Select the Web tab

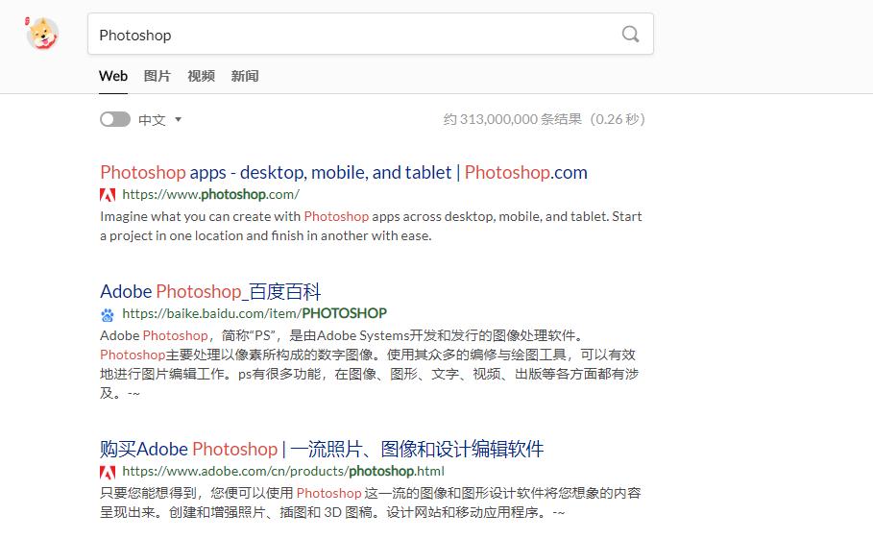point(113,76)
